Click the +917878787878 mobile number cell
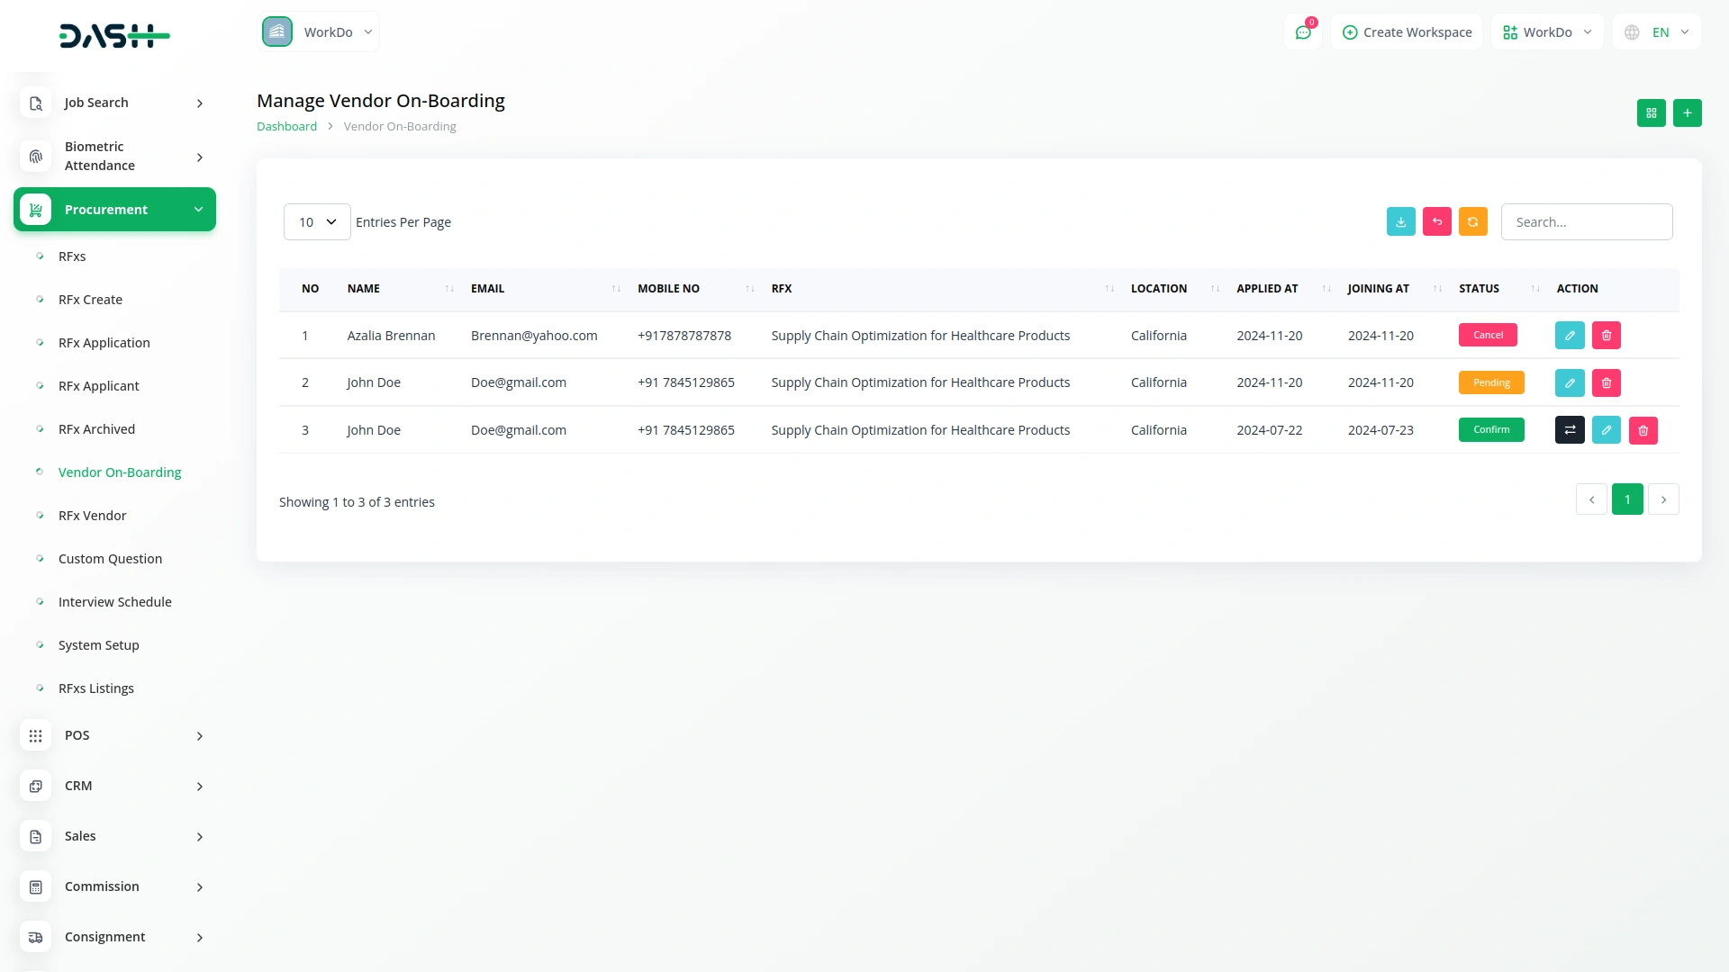The height and width of the screenshot is (972, 1729). coord(684,336)
